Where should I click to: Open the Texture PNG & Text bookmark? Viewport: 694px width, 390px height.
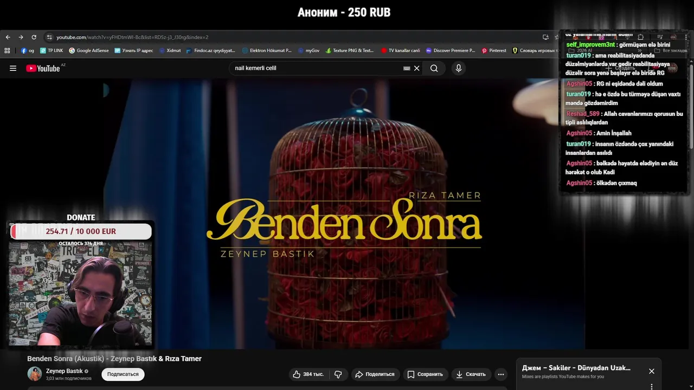point(350,50)
